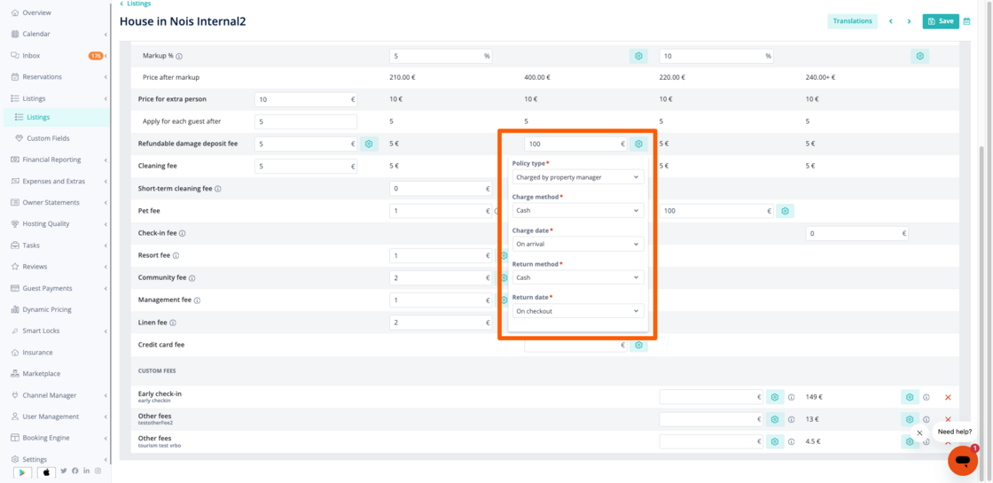993x483 pixels.
Task: Click the calendar icon next to Save
Action: 967,21
